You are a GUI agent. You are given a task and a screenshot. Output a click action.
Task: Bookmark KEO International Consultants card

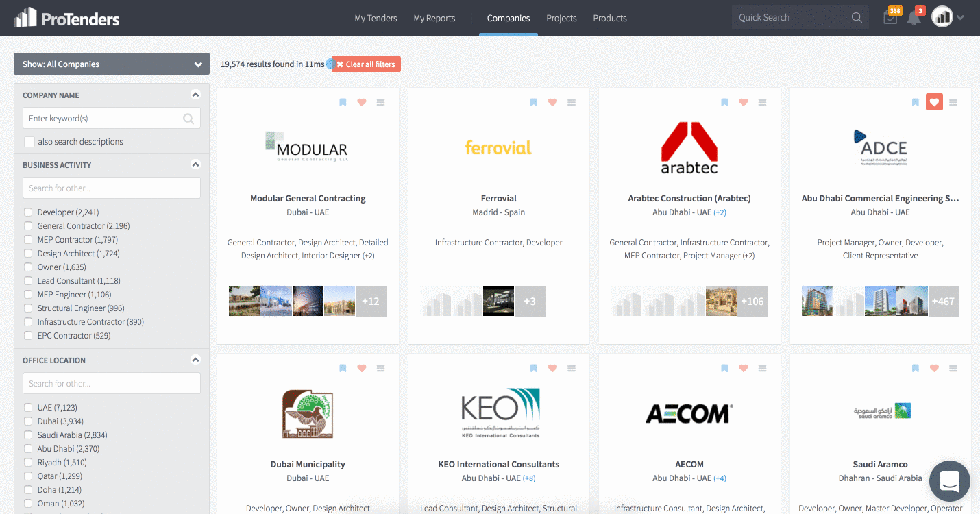pos(533,368)
